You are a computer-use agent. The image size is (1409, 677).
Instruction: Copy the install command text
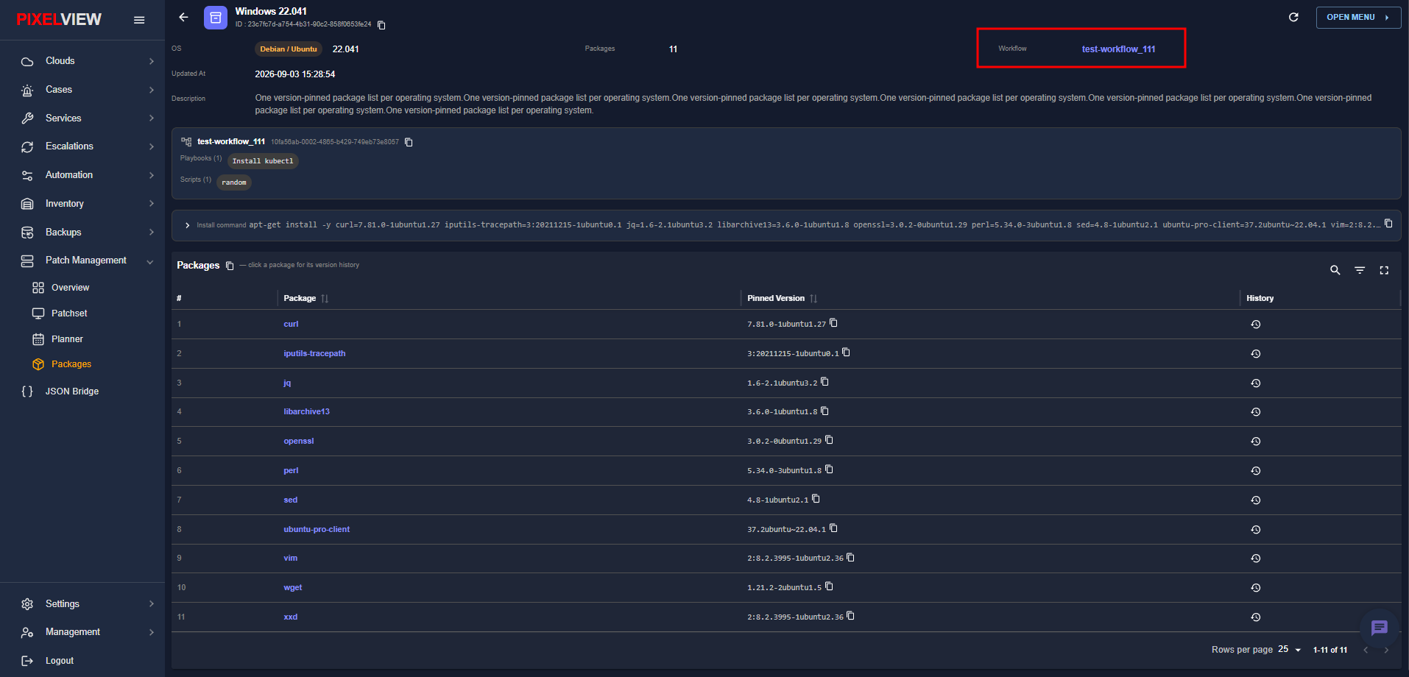pos(1388,224)
